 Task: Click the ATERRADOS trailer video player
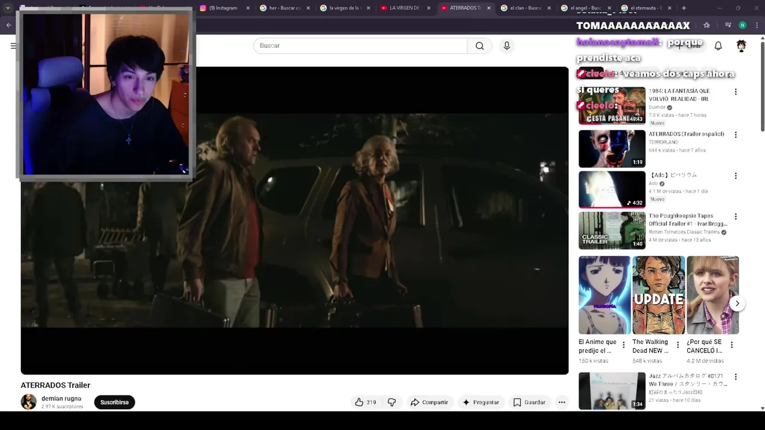point(295,220)
